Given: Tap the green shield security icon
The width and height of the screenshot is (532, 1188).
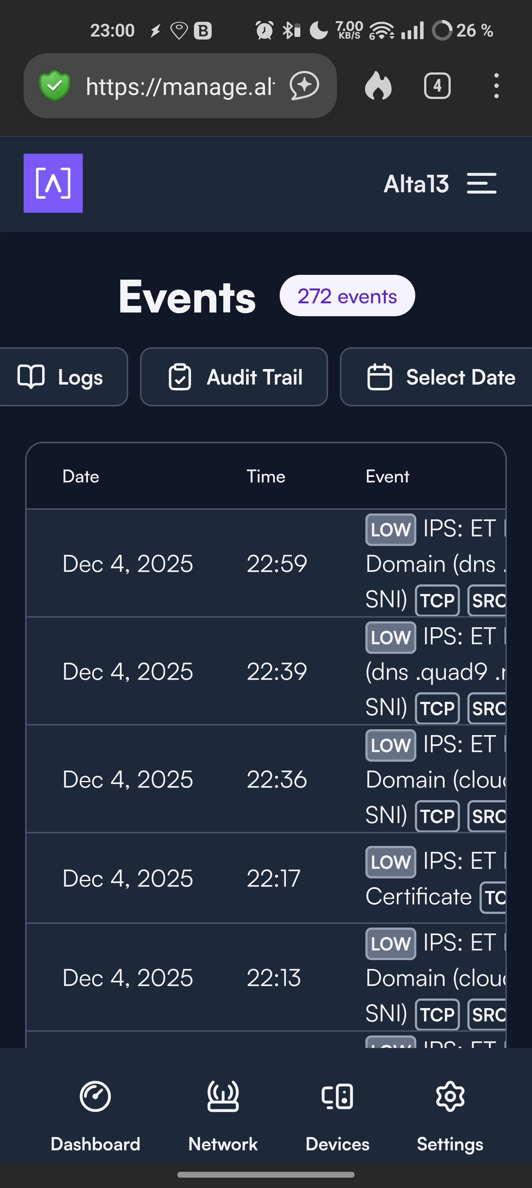Looking at the screenshot, I should 54,86.
